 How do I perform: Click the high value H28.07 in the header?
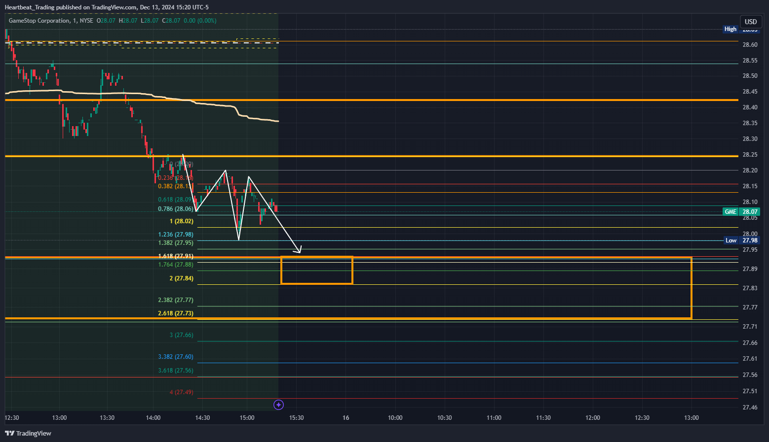[128, 21]
